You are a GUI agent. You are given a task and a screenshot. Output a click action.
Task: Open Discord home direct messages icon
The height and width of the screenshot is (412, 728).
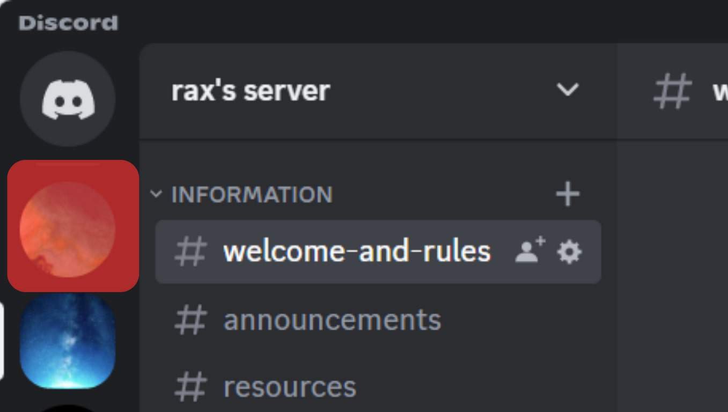click(x=68, y=99)
